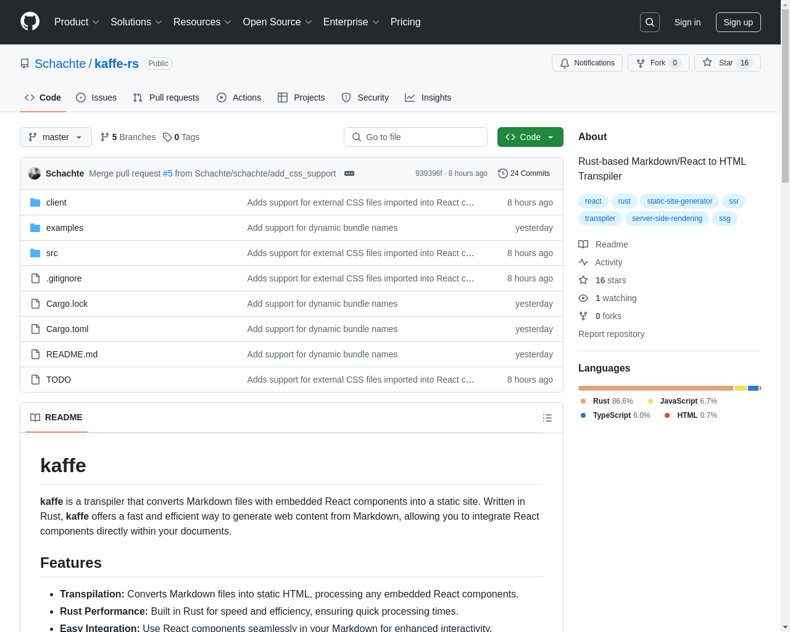Screen dimensions: 790x632
Task: Open the src folder
Action: (x=52, y=253)
